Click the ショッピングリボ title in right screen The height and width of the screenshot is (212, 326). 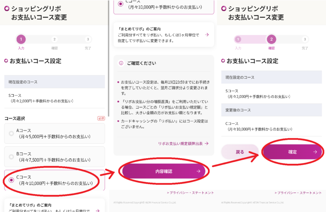pos(253,9)
